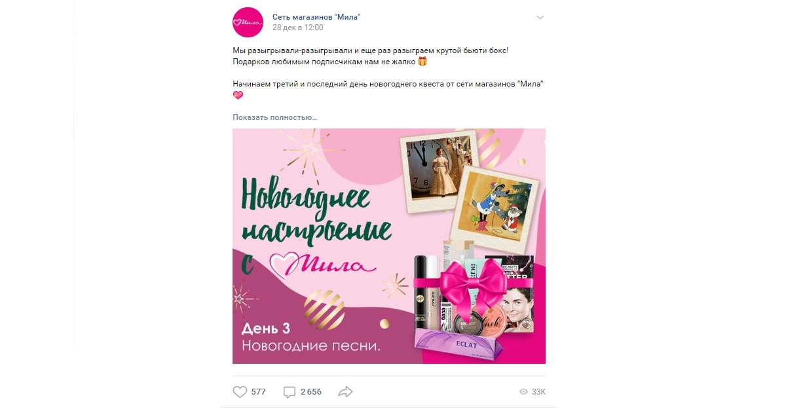Expand post with Показать полностью
Viewport: 786px width, 409px height.
point(275,117)
